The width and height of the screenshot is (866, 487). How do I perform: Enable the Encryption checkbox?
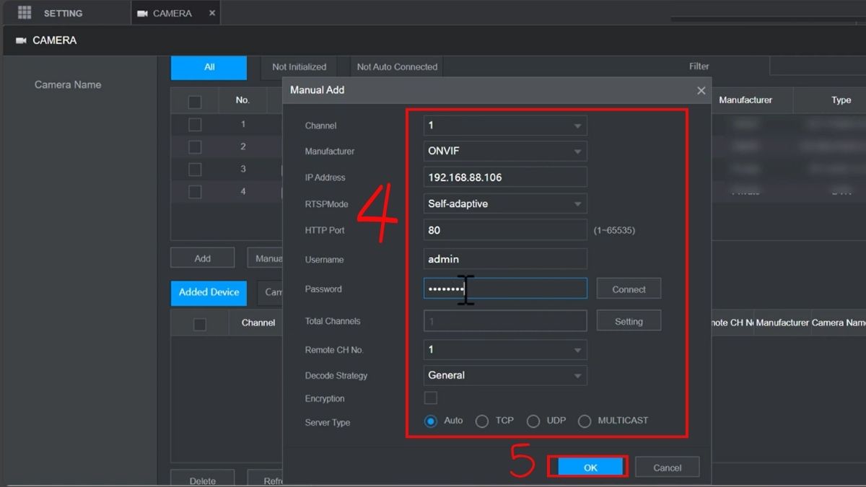tap(431, 398)
